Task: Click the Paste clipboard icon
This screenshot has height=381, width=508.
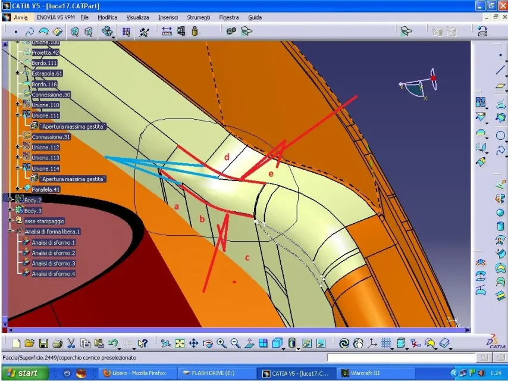Action: point(99,343)
